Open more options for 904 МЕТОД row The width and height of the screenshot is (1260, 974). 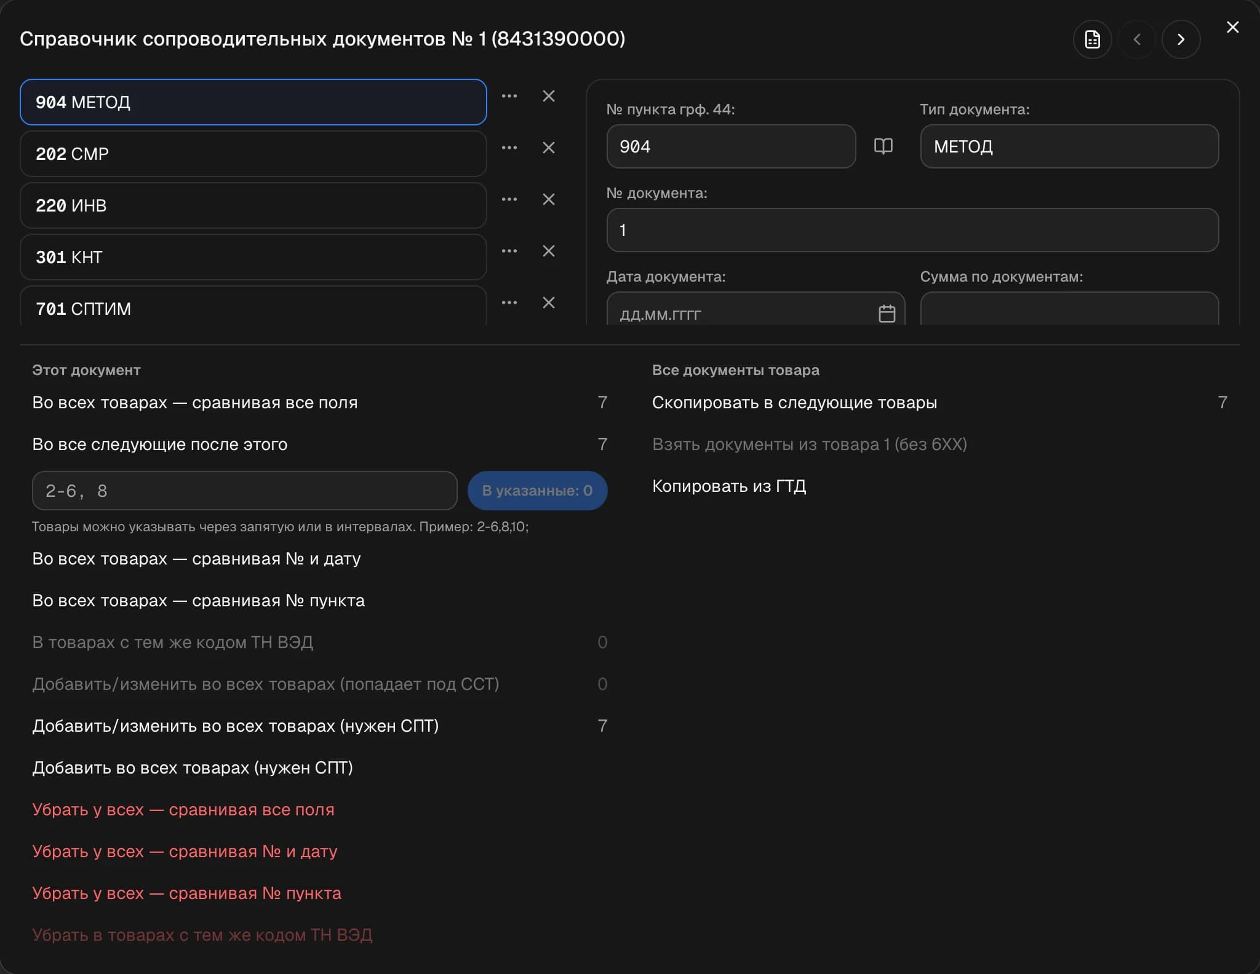pos(509,96)
